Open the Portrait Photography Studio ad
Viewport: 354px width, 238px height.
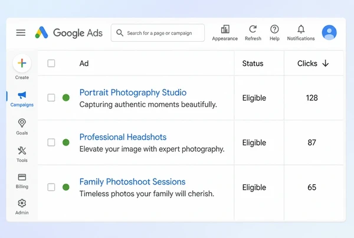pyautogui.click(x=133, y=92)
